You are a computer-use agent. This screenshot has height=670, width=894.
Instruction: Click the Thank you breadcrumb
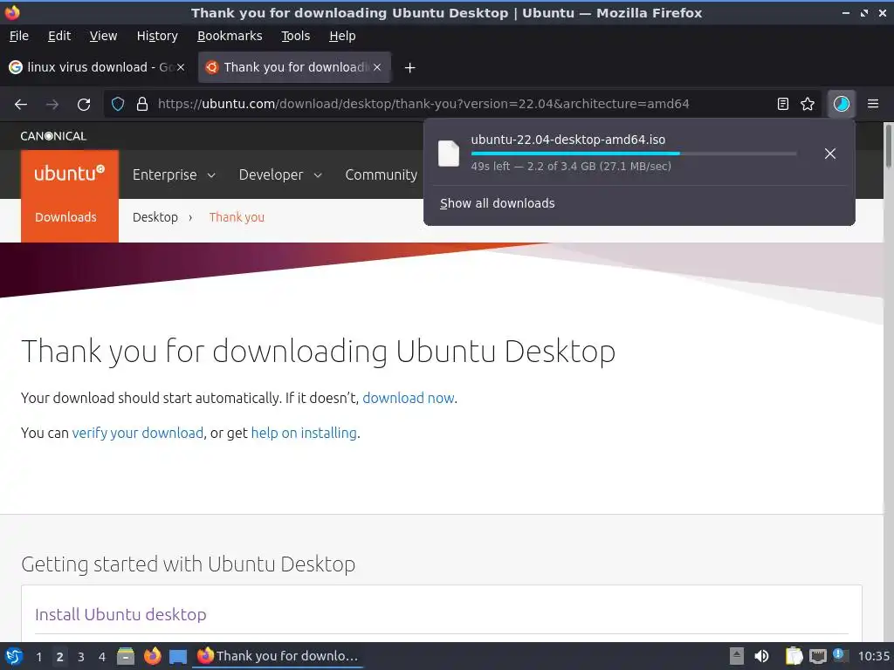tap(237, 217)
